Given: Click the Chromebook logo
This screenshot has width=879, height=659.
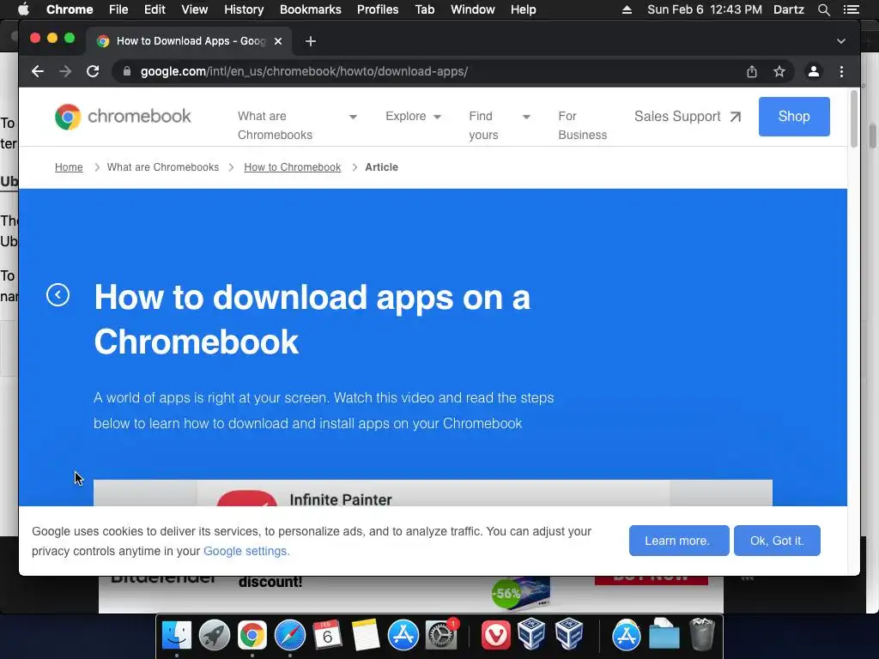Looking at the screenshot, I should (123, 117).
